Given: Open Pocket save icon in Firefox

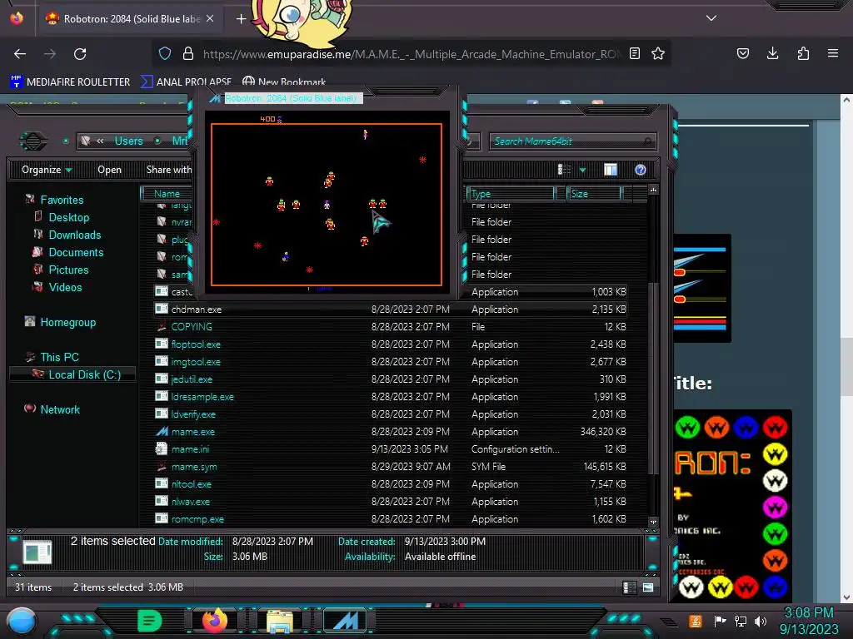Looking at the screenshot, I should 742,53.
